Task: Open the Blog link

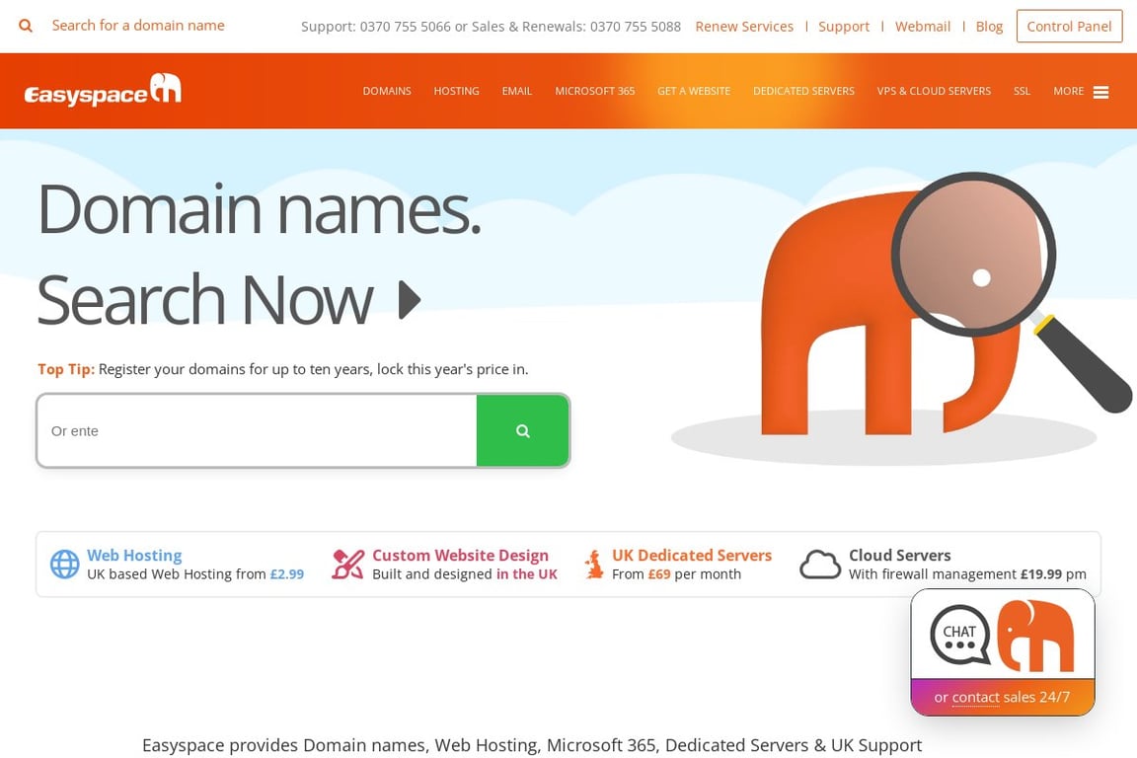Action: click(x=989, y=26)
